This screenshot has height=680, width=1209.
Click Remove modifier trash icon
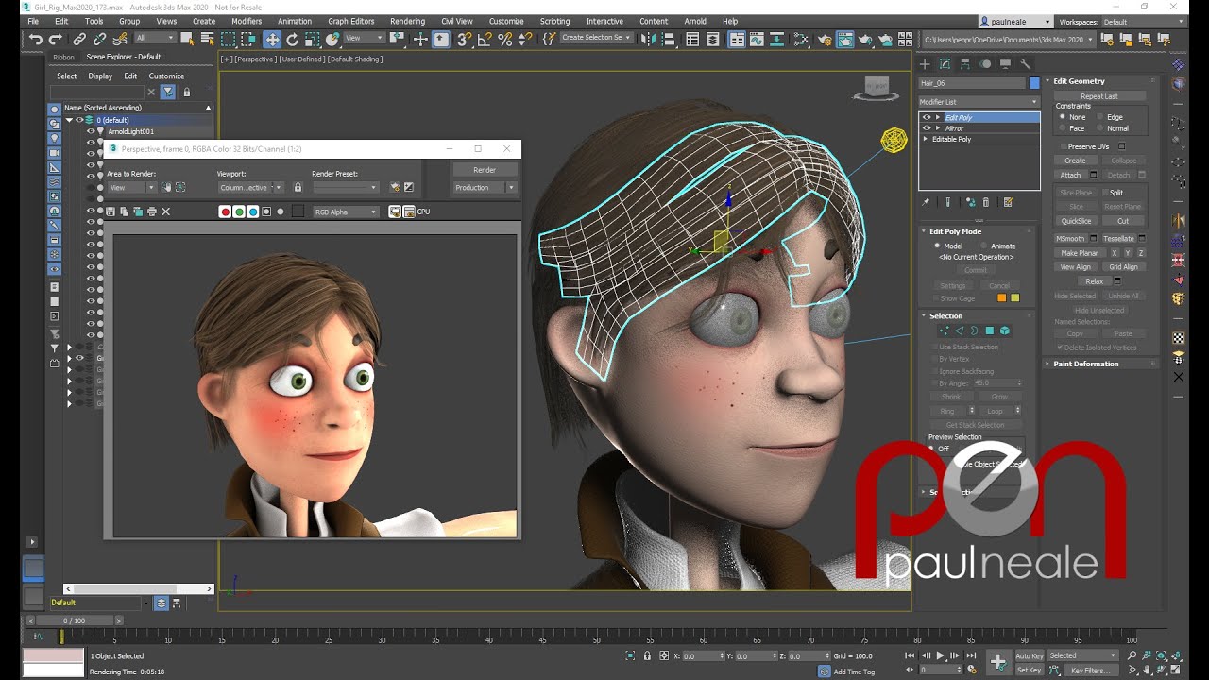pyautogui.click(x=986, y=202)
